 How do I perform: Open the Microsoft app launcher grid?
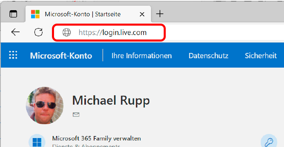pos(13,55)
